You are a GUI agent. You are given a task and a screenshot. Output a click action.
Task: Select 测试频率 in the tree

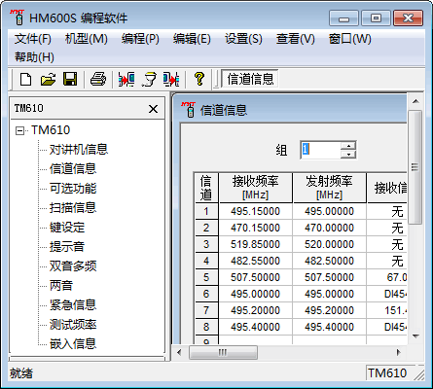point(73,325)
